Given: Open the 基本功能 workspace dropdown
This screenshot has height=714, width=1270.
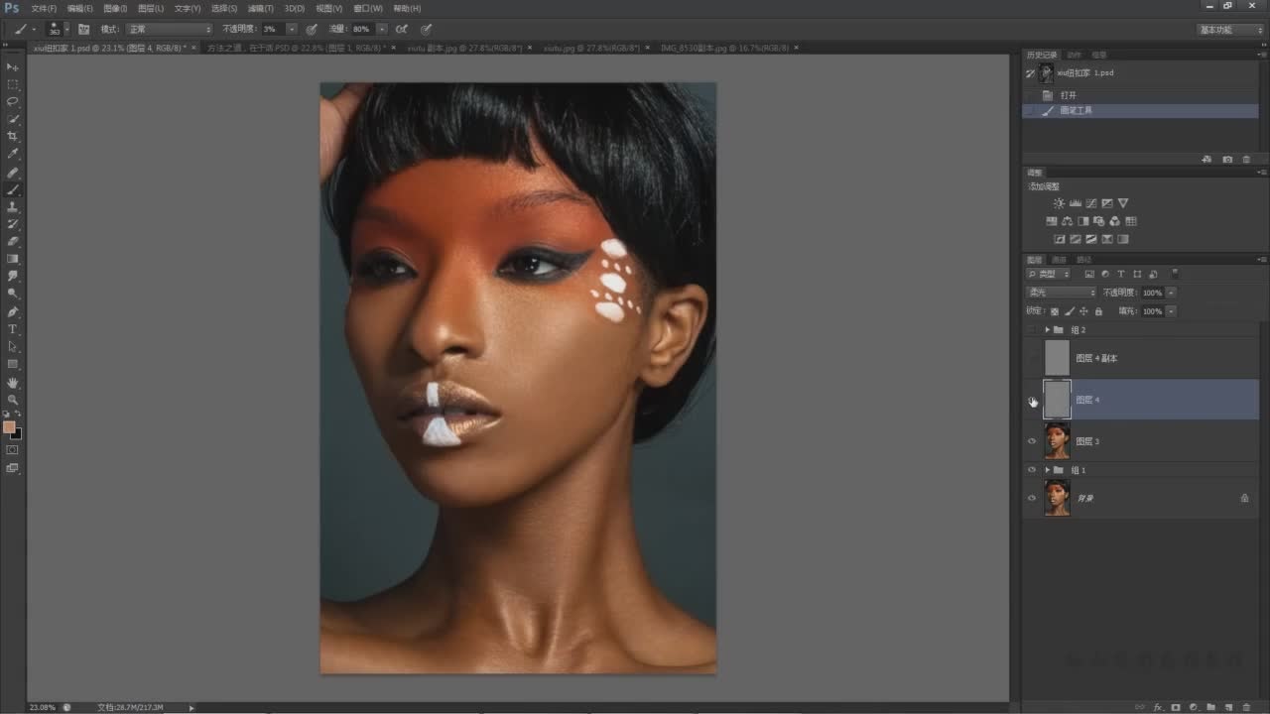Looking at the screenshot, I should (1230, 30).
